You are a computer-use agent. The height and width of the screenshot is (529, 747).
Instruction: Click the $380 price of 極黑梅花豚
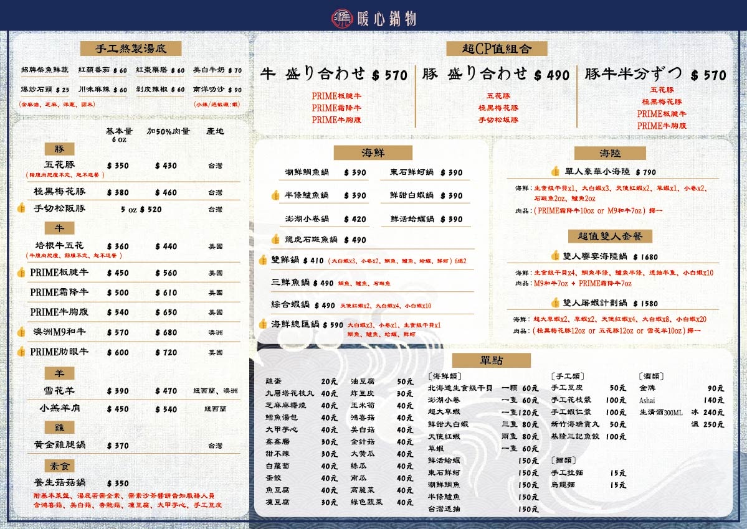pyautogui.click(x=118, y=192)
